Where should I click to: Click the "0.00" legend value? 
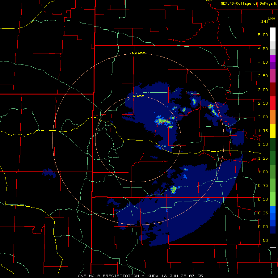pyautogui.click(x=263, y=227)
